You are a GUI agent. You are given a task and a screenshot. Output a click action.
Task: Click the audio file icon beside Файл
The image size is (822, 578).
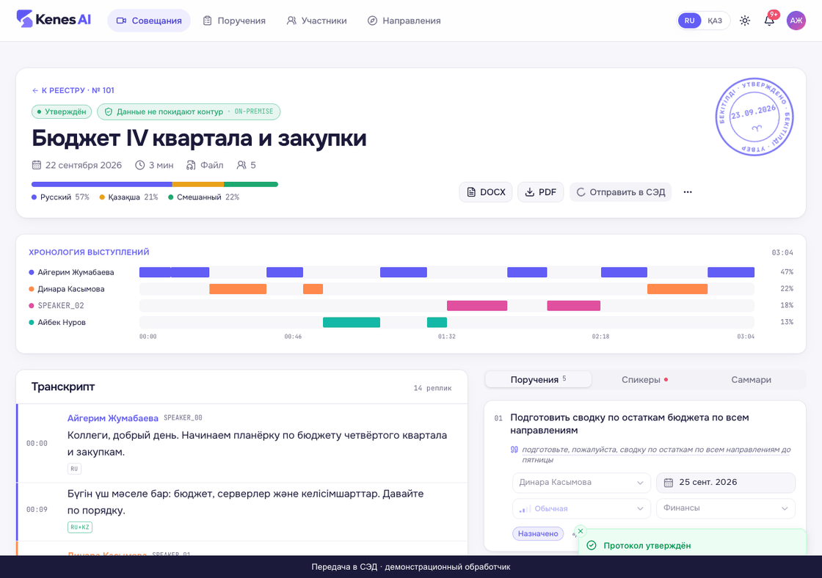pos(191,165)
